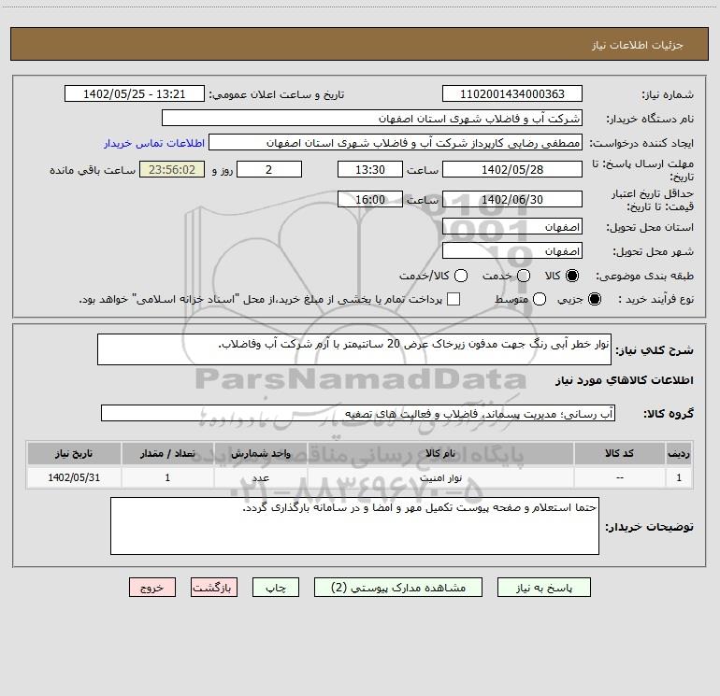This screenshot has width=720, height=696.
Task: Click the جزئیات اطلاعات نیاز page title
Action: [x=638, y=45]
